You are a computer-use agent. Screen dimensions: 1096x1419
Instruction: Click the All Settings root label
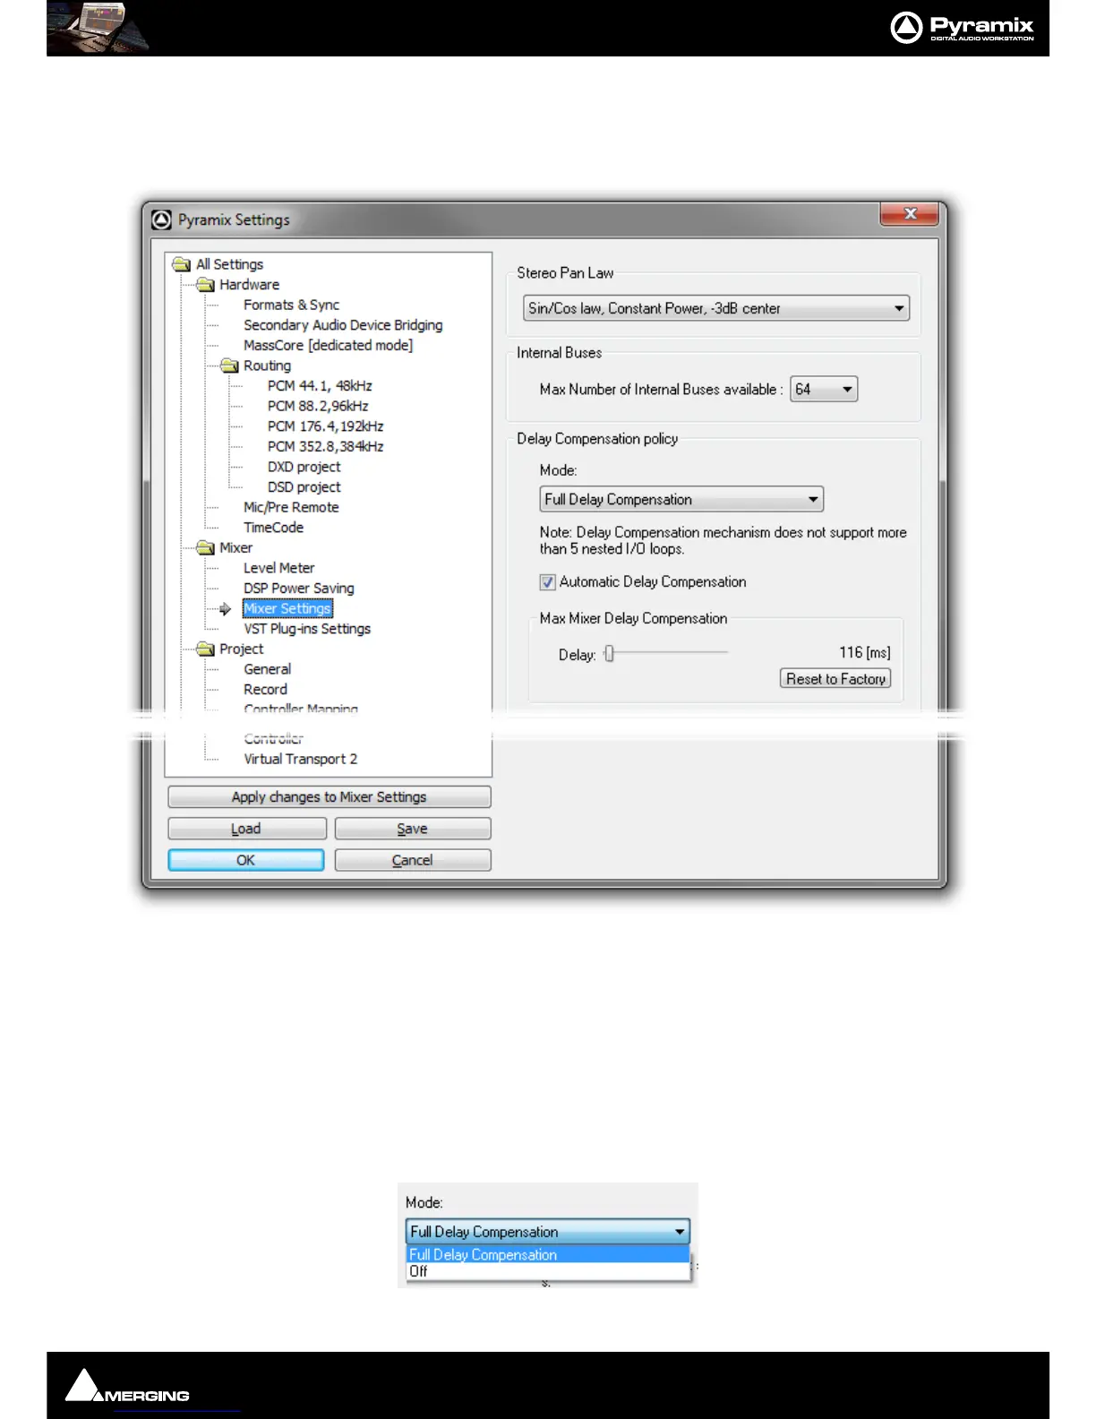(229, 264)
